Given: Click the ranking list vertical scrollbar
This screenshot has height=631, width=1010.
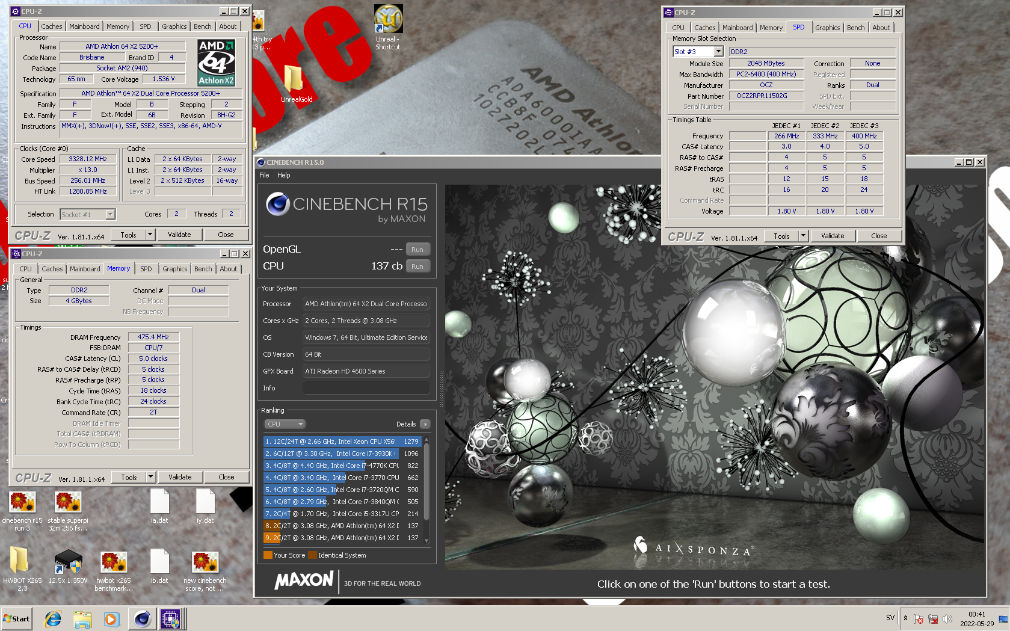Looking at the screenshot, I should [x=427, y=490].
